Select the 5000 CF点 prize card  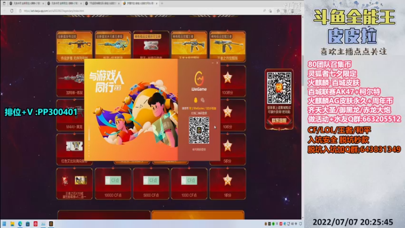(x=151, y=183)
